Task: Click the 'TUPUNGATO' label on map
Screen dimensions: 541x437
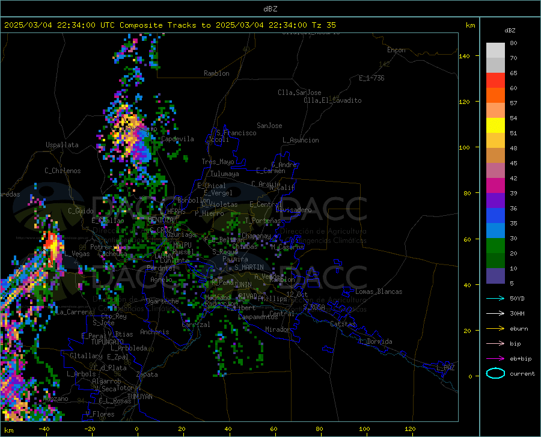Action: click(x=108, y=342)
